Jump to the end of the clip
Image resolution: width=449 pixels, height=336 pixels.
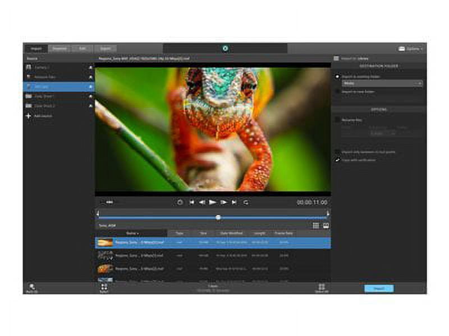point(234,202)
